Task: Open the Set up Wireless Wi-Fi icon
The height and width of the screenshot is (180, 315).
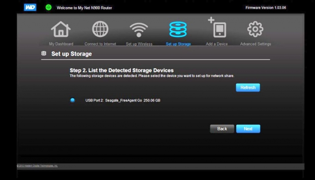Action: point(139,30)
